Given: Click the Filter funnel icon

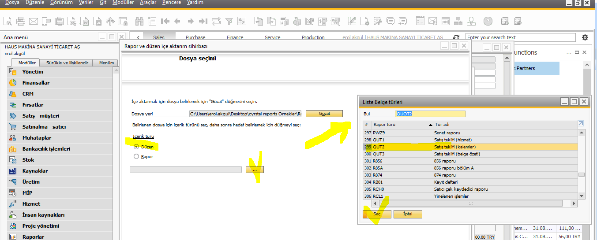Looking at the screenshot, I should (229, 21).
